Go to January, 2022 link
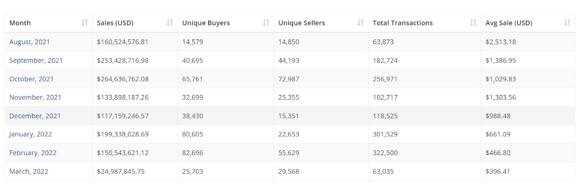This screenshot has width=582, height=186. [31, 135]
